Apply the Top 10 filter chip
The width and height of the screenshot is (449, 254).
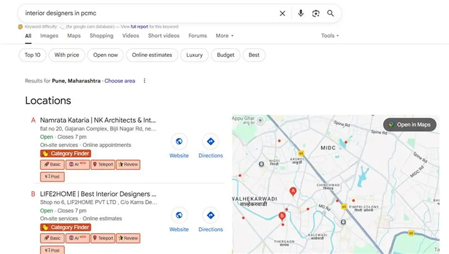point(32,55)
